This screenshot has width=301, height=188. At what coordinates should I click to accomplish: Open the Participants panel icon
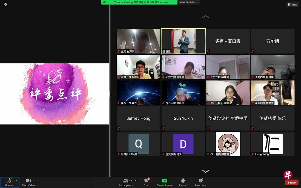126,181
